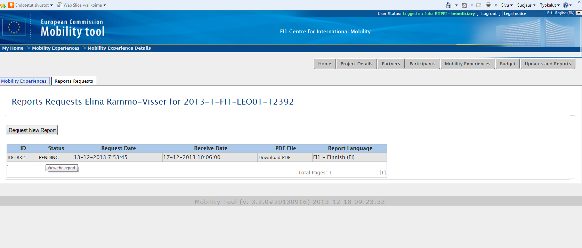Click the Mobility tool header title
This screenshot has height=248, width=582.
point(73,32)
